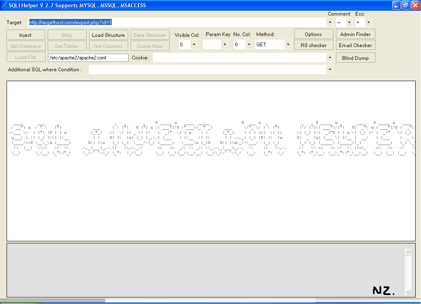Click Dump Now button
Viewport: 421px width, 304px height.
pos(150,46)
